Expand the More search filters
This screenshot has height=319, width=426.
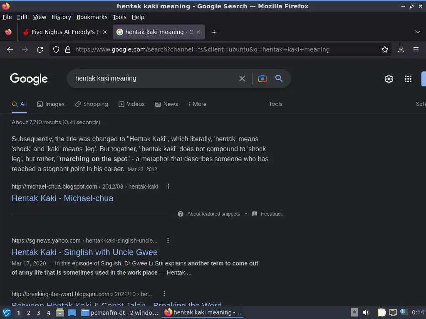pyautogui.click(x=198, y=104)
